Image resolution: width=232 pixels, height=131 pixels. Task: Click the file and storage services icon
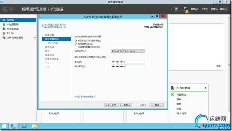point(4,38)
